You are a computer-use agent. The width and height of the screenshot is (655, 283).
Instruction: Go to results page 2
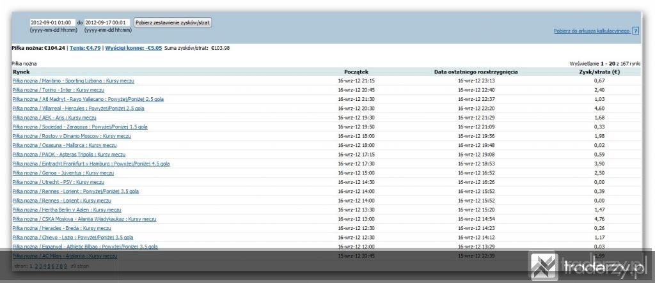[x=36, y=266]
